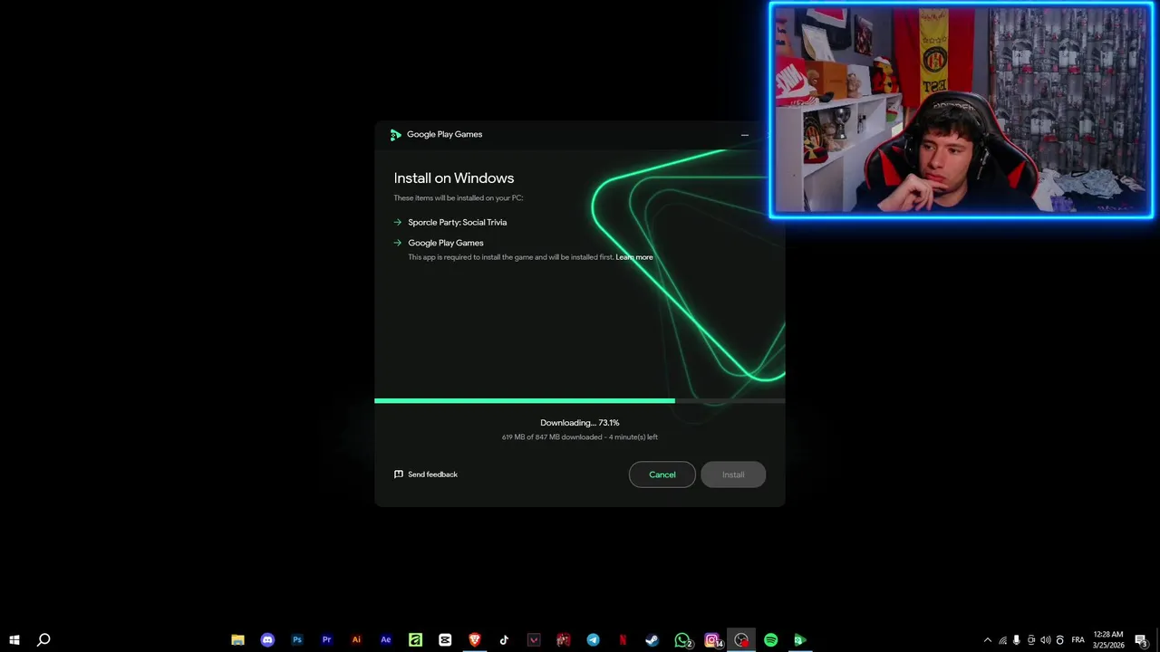Switch to Google Play Games taskbar icon
Viewport: 1160px width, 652px height.
point(800,640)
